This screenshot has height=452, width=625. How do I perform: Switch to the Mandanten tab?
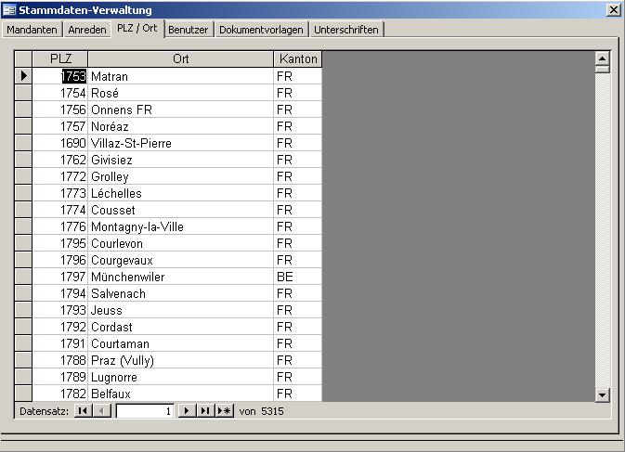pos(33,29)
